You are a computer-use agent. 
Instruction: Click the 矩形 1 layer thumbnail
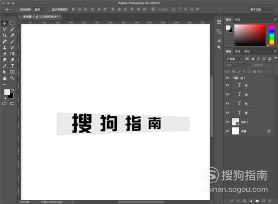(236, 122)
